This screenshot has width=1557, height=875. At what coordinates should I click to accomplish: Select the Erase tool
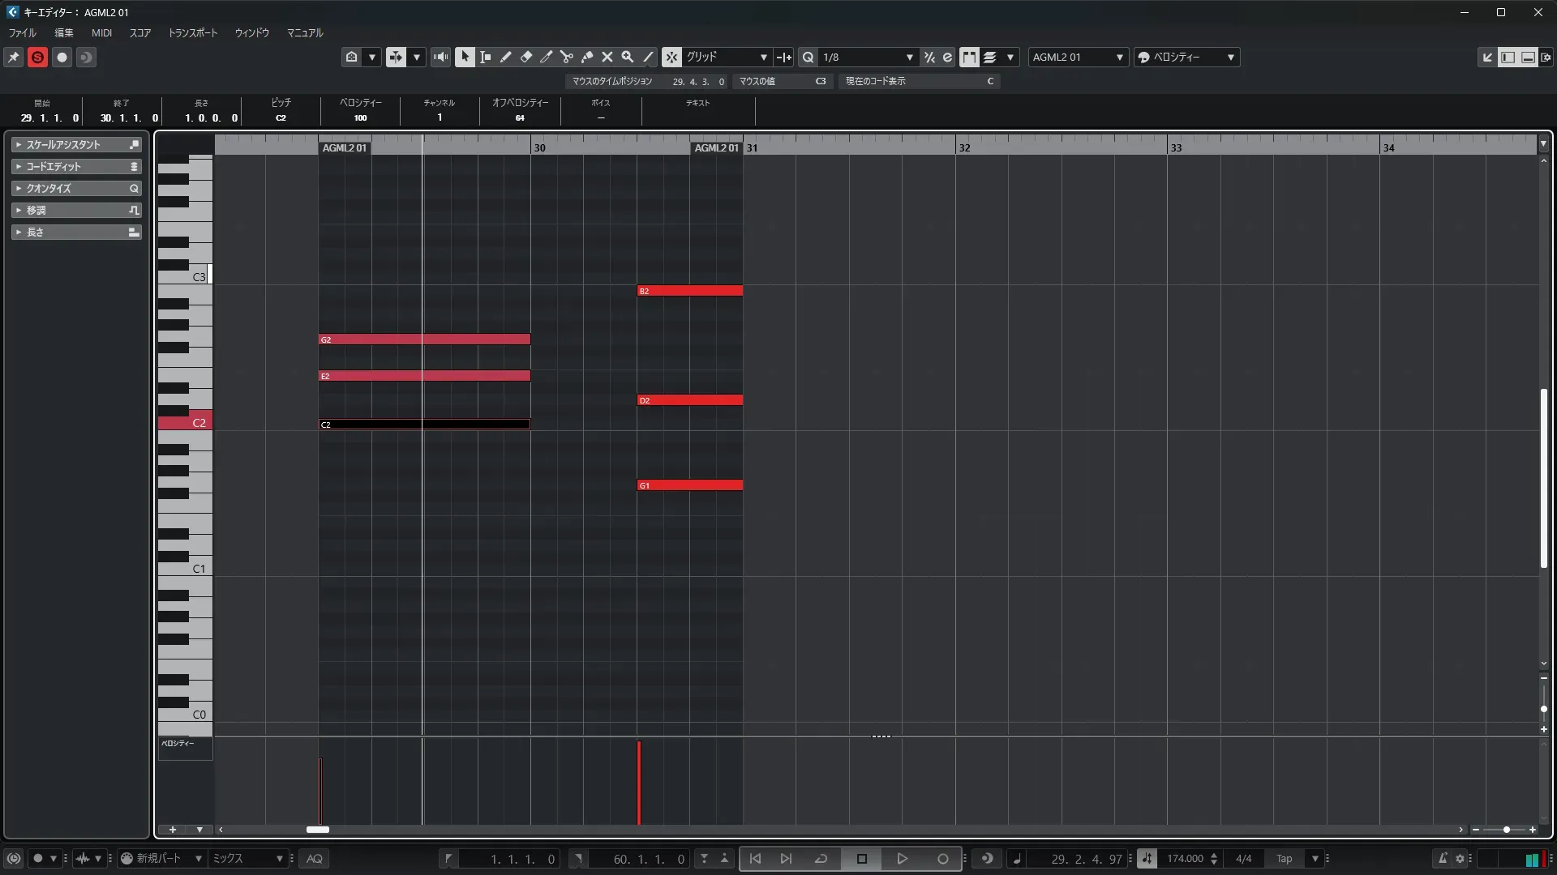tap(525, 57)
